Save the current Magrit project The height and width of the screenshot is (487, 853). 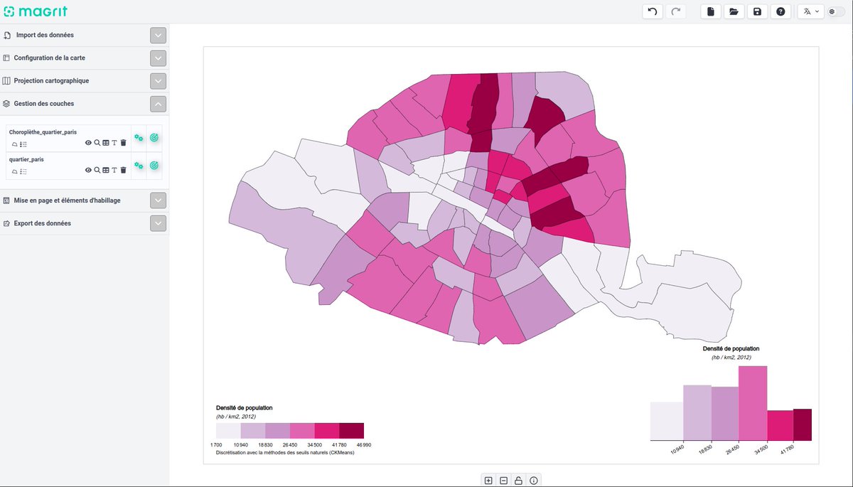(757, 11)
